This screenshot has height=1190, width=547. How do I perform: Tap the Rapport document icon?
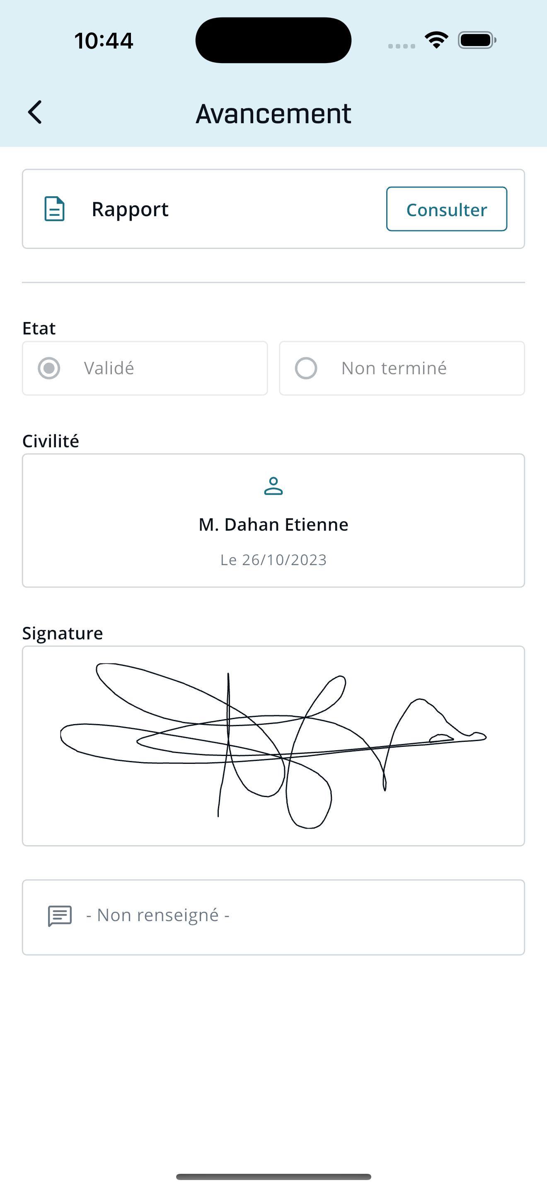[x=54, y=209]
